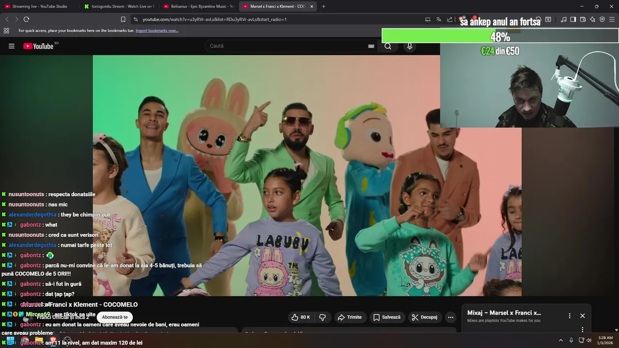The width and height of the screenshot is (619, 348).
Task: Open the browser main hamburger menu
Action: [612, 19]
